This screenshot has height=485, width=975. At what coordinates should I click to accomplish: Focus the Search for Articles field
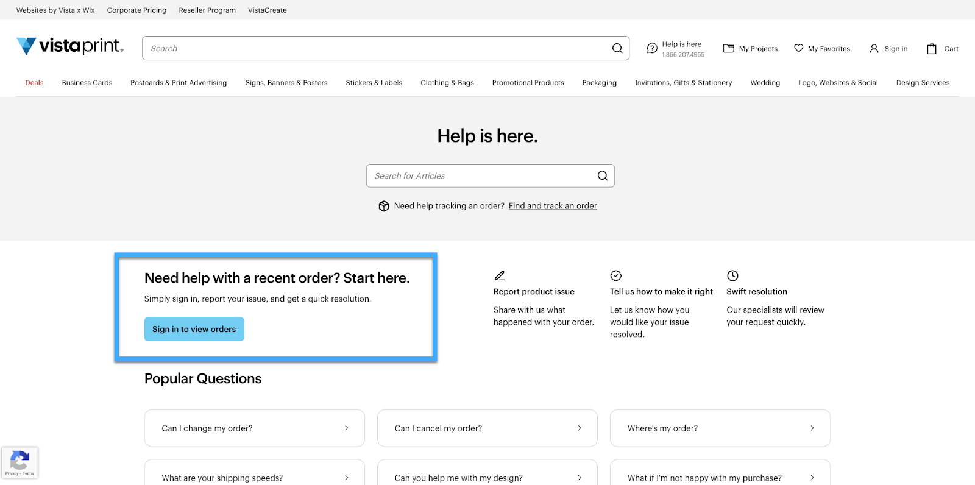[x=491, y=175]
